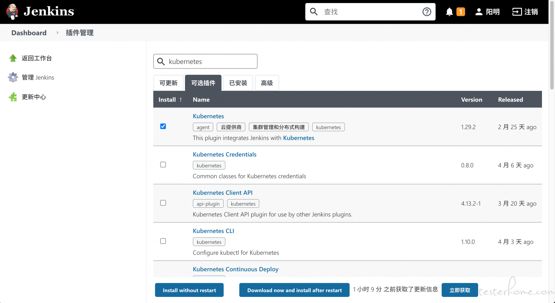Click '4 月 6 天 ago' released cell
Screen dimensions: 555x303
coord(516,165)
